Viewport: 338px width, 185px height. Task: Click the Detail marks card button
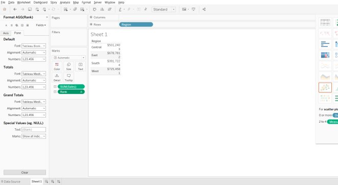coord(57,78)
